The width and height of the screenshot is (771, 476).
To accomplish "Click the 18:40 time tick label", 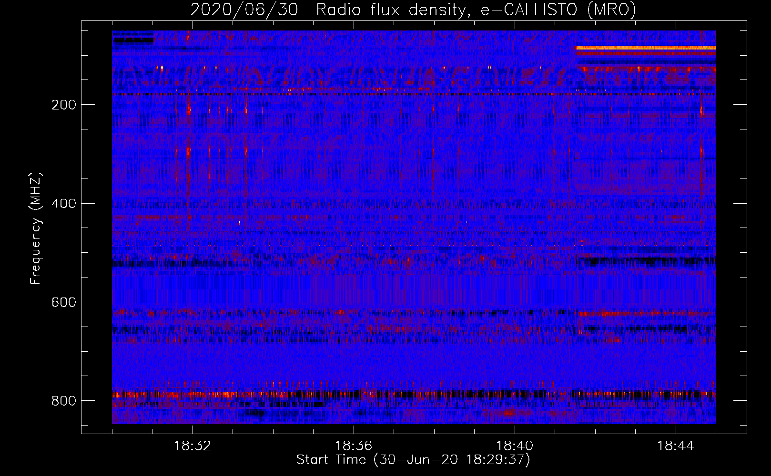I will tap(515, 446).
